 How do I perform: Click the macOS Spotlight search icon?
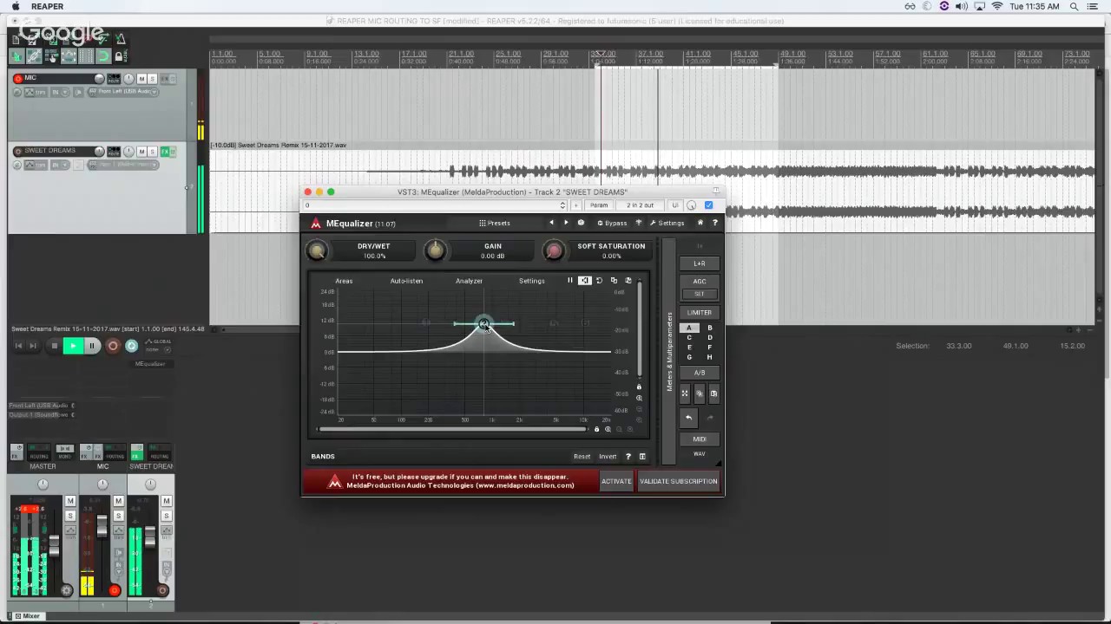(1075, 7)
